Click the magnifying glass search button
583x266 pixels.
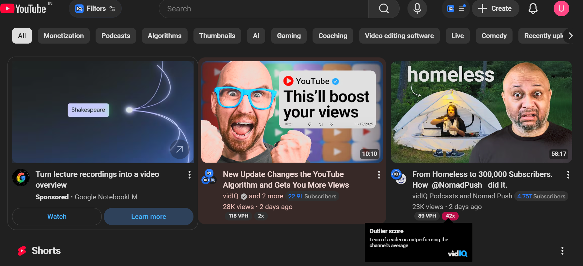coord(384,9)
